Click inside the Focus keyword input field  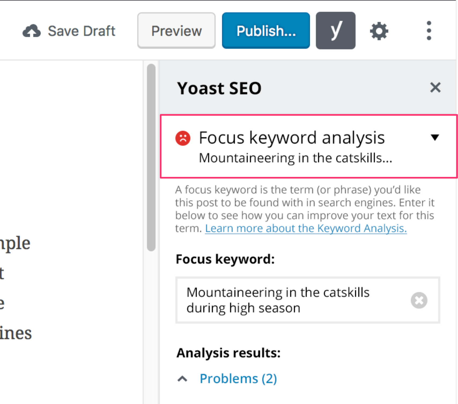[295, 300]
